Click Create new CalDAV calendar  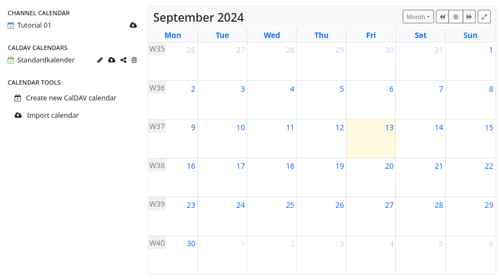(x=71, y=98)
